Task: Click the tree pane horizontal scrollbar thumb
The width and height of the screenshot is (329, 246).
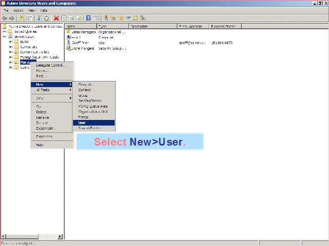Action: pos(22,237)
